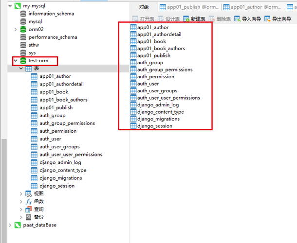Click 删除表 delete table button

pos(220,19)
